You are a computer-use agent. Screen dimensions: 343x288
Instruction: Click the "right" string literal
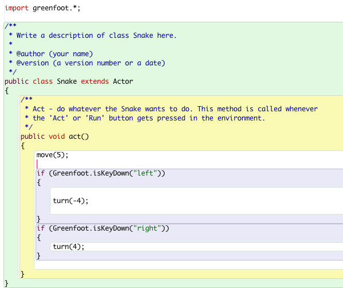point(147,228)
